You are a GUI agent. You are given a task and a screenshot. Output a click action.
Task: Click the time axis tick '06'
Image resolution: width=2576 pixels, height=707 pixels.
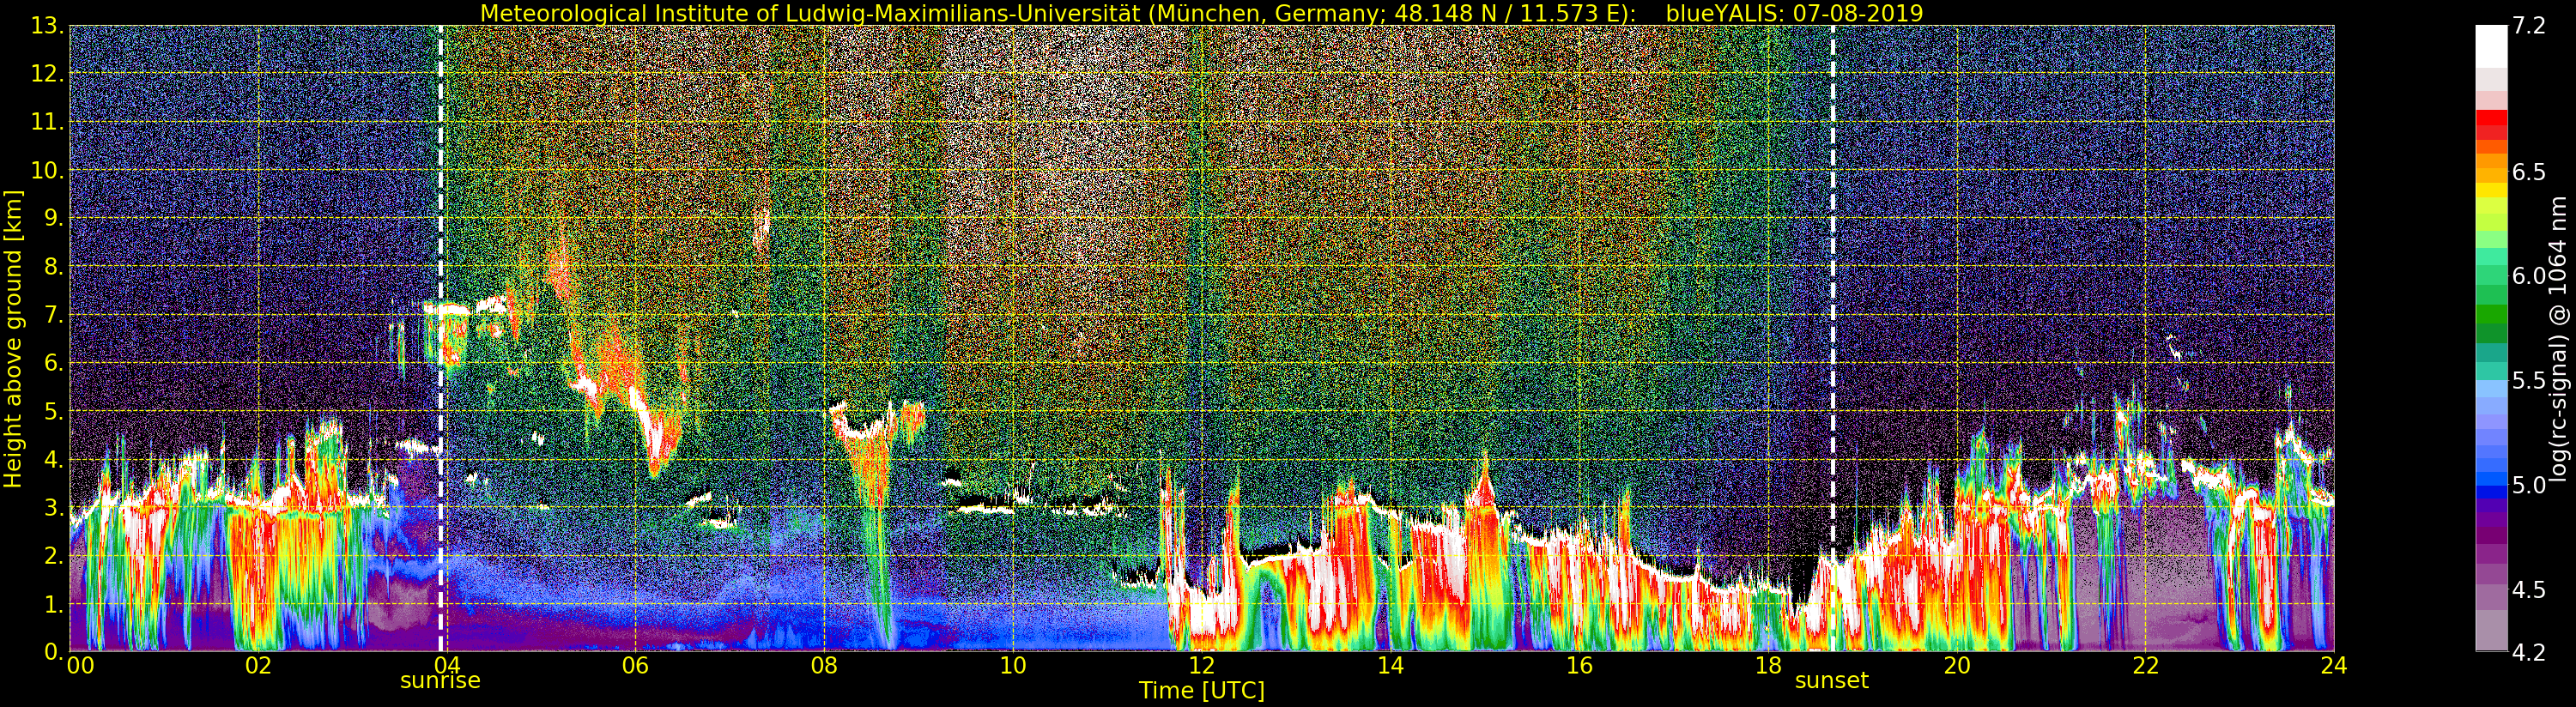[x=635, y=665]
